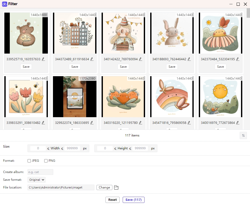Select the tulips with bees thumbnail
The width and height of the screenshot is (250, 206).
[x=26, y=97]
